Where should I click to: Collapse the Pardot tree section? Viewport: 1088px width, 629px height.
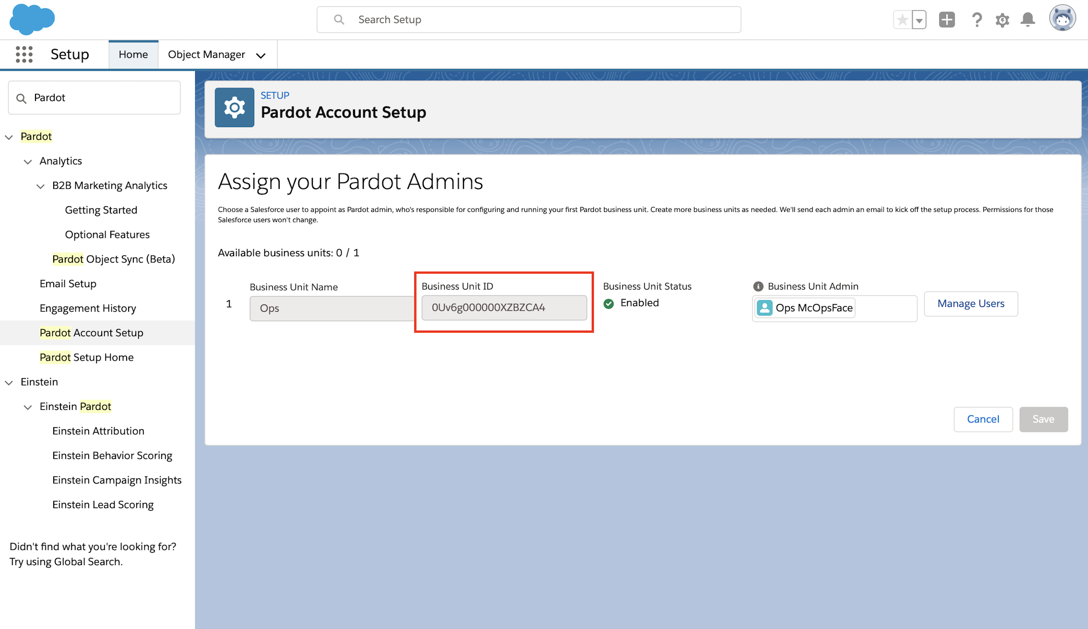(9, 137)
